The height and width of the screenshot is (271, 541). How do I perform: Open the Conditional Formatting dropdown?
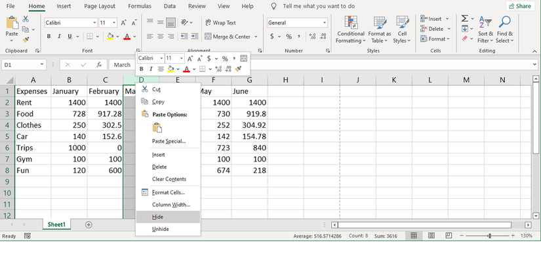coord(351,30)
